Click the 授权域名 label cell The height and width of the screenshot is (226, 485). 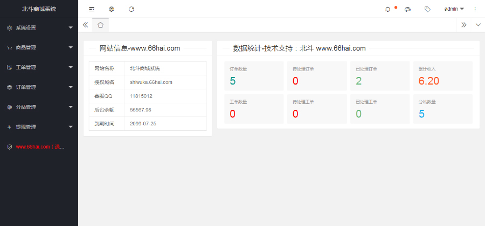coord(107,82)
